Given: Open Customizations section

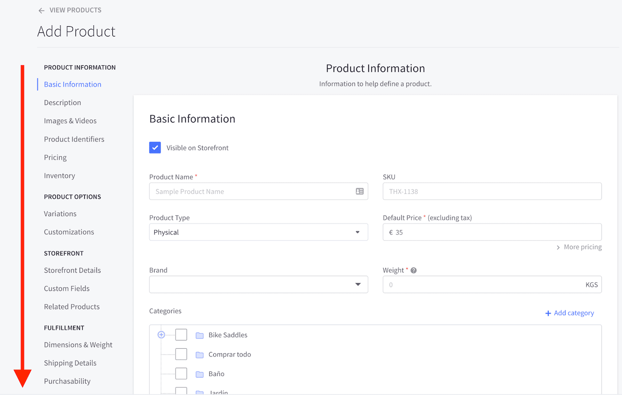Looking at the screenshot, I should click(x=69, y=232).
